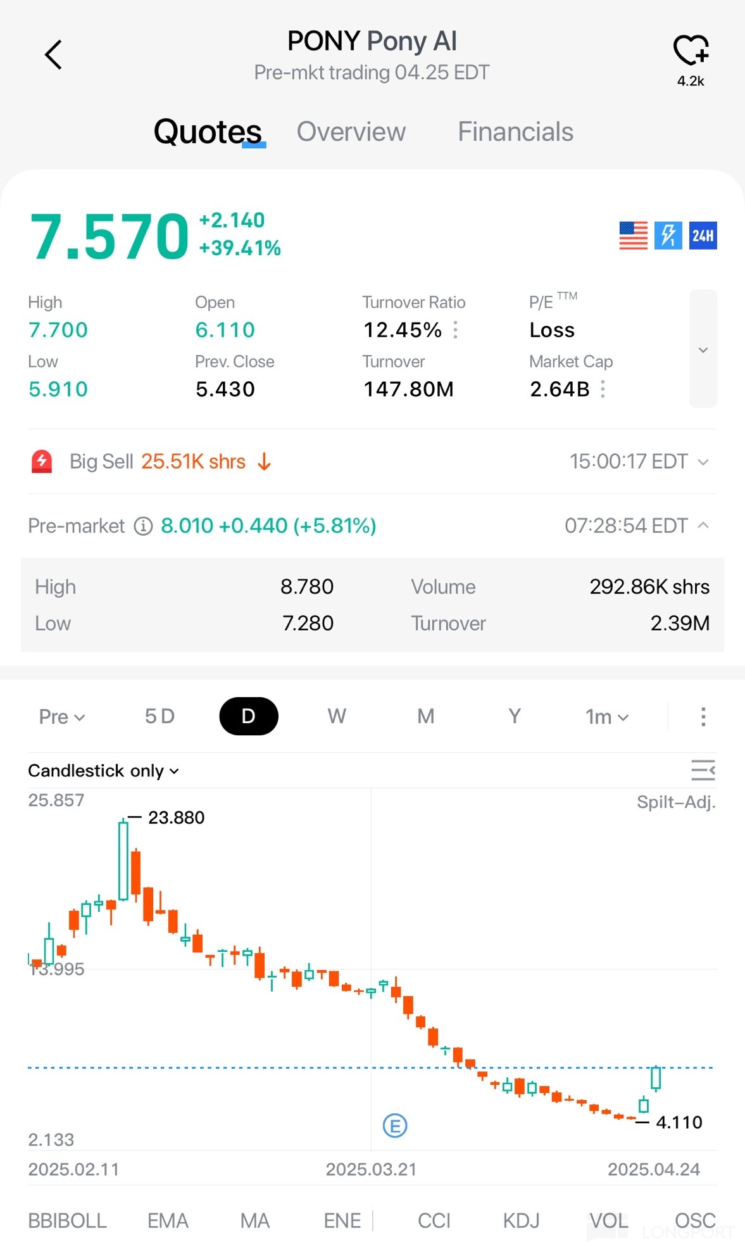This screenshot has width=745, height=1252.
Task: Tap the blue lightning bolt icon
Action: click(x=668, y=236)
